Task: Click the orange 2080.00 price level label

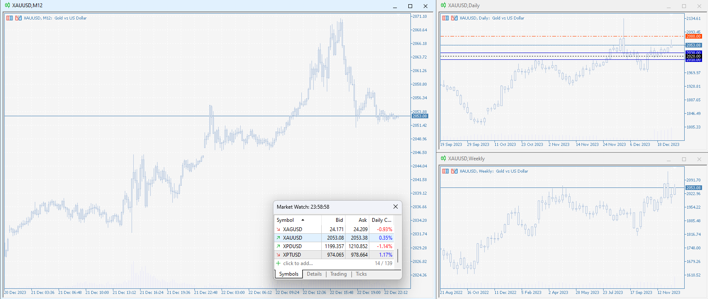Action: pyautogui.click(x=694, y=36)
